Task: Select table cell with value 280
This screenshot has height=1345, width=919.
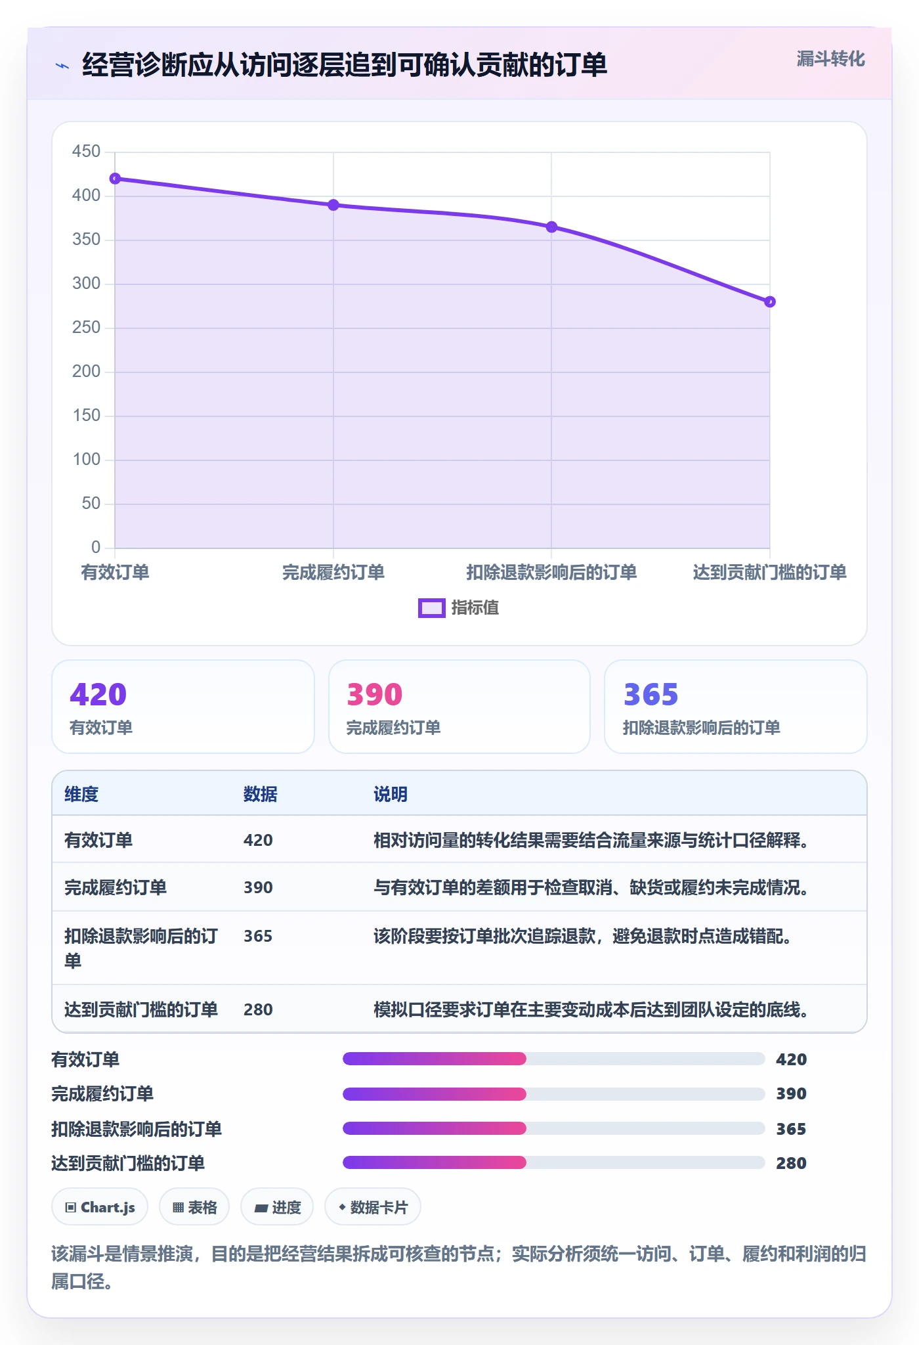Action: click(258, 1009)
